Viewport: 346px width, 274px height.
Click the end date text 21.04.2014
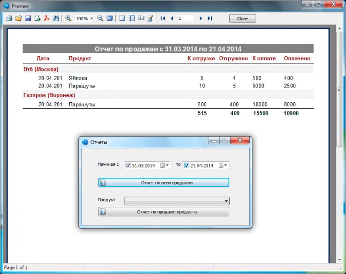(202, 166)
